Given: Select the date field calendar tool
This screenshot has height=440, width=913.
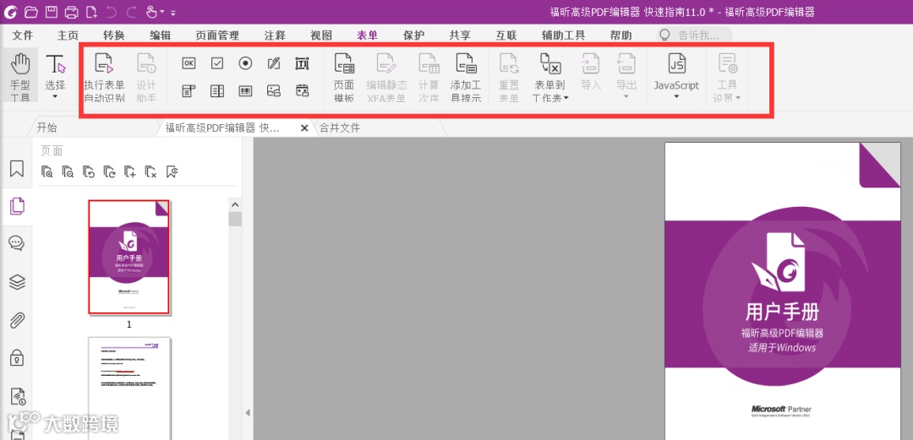Looking at the screenshot, I should 302,90.
